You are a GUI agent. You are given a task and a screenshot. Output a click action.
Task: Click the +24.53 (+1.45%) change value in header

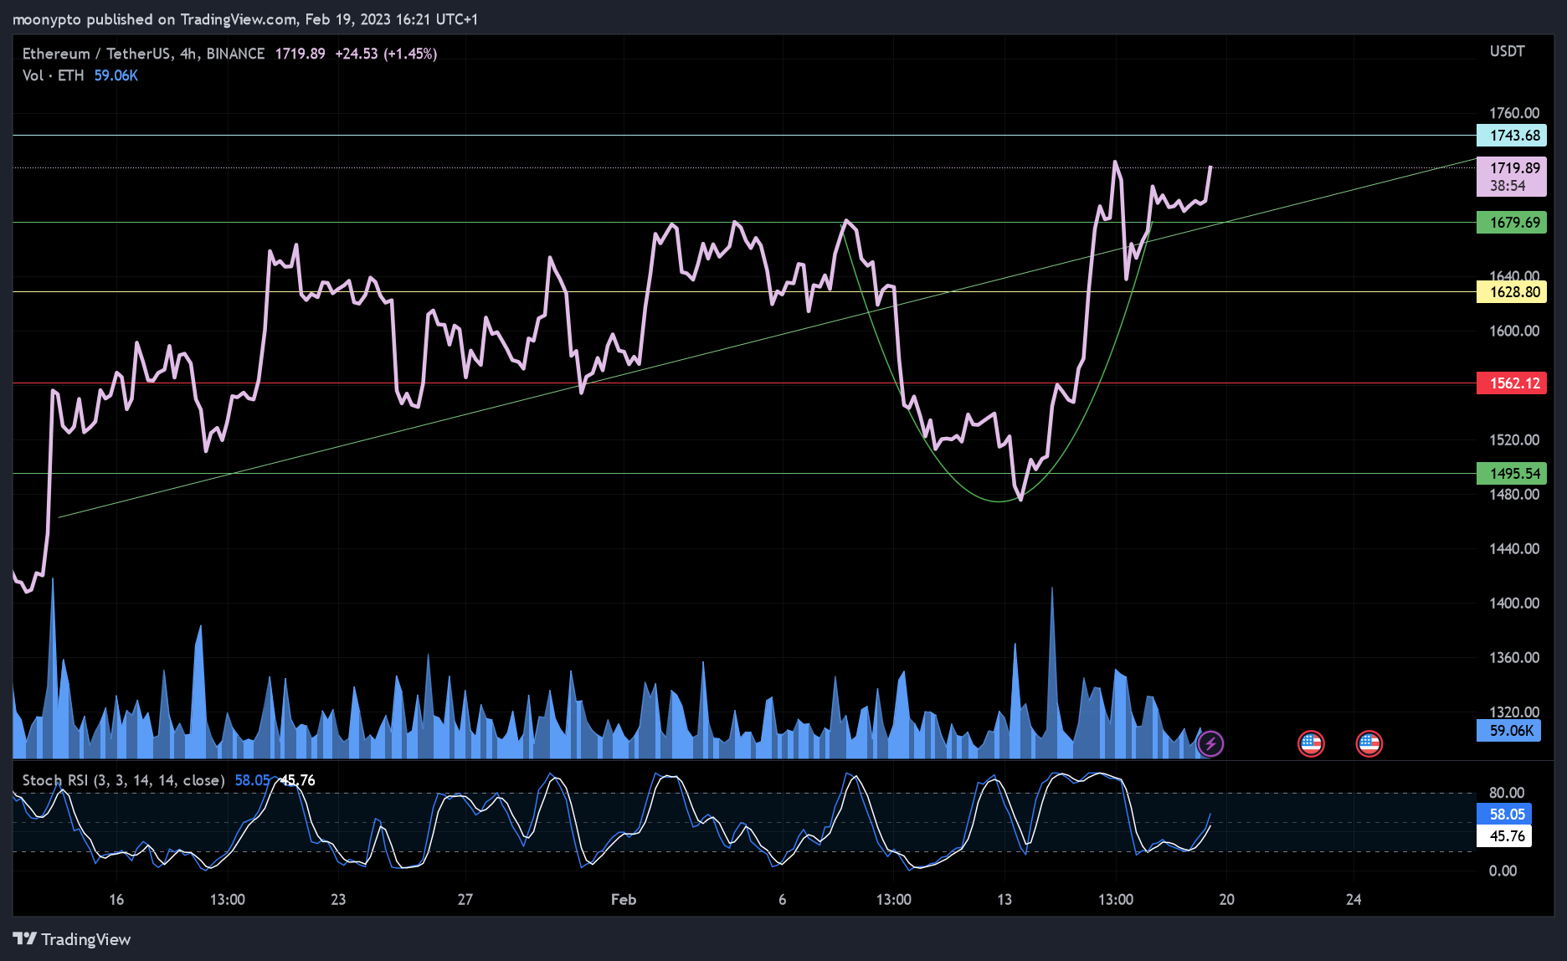[x=386, y=54]
